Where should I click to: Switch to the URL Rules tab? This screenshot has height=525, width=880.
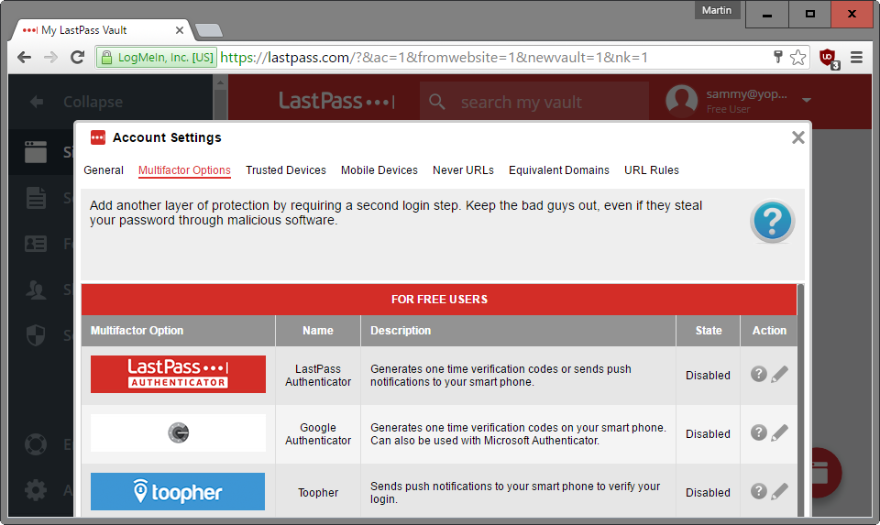tap(652, 170)
